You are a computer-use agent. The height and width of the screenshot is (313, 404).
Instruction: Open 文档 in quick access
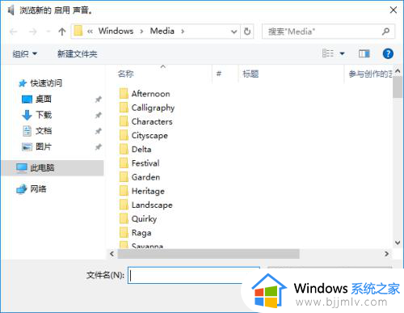(x=36, y=131)
